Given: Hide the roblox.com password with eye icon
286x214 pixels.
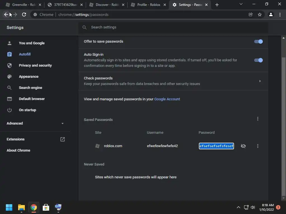Looking at the screenshot, I should coord(243,146).
